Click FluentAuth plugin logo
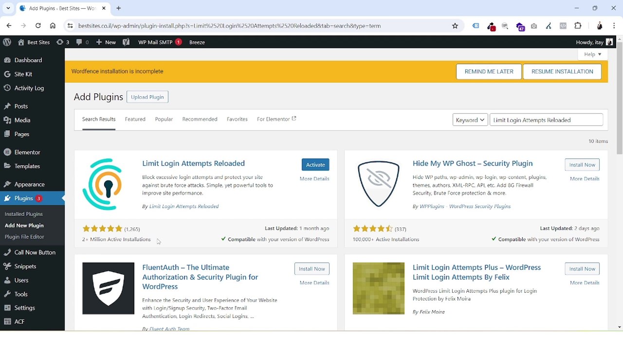 pos(108,288)
